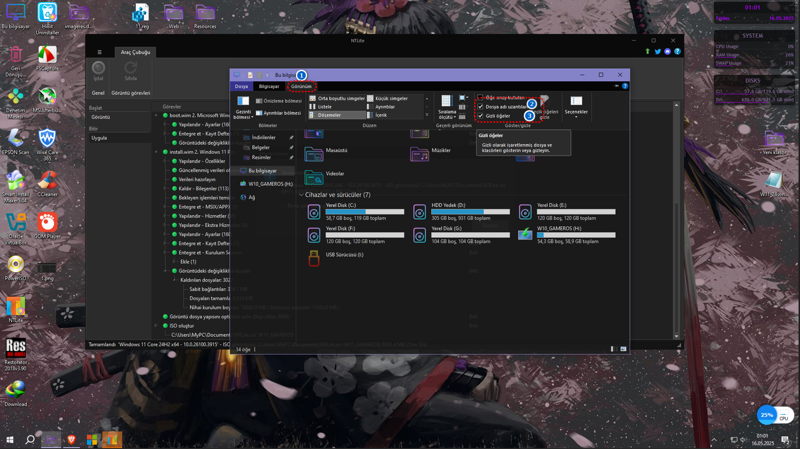Image resolution: width=800 pixels, height=449 pixels.
Task: Expand the ISO oluştur node in NTLite
Action: tap(156, 326)
